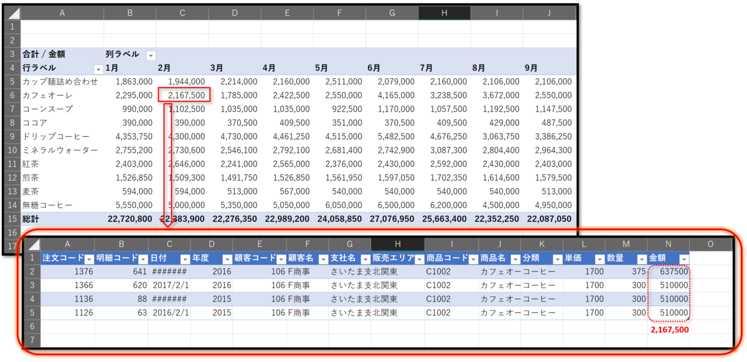Select row 2 header in the detail sheet
Viewport: 747px width, 362px height.
[x=32, y=272]
